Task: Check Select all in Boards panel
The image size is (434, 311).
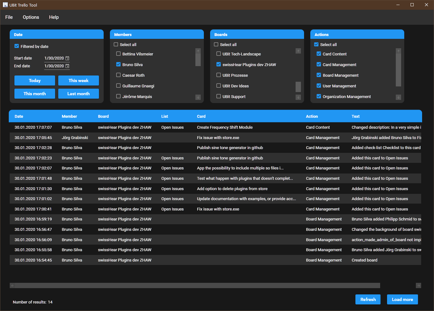Action: 216,44
